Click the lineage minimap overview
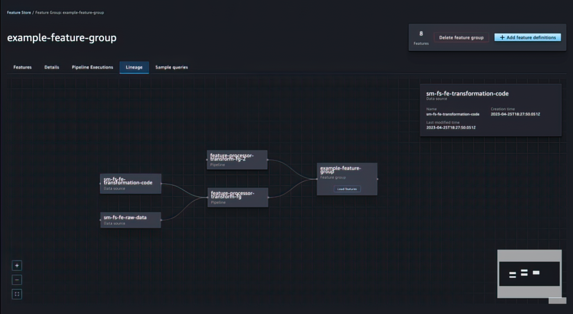573x314 pixels. tap(529, 274)
